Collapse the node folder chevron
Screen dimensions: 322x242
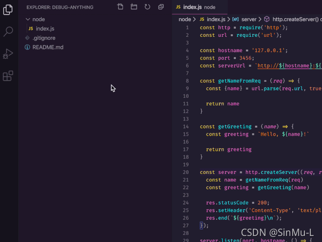[28, 19]
